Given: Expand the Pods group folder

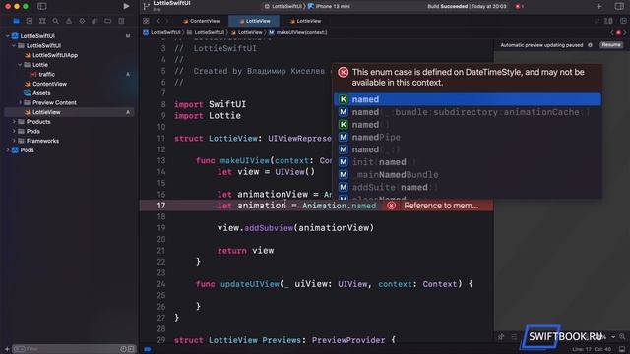Looking at the screenshot, I should (x=14, y=131).
